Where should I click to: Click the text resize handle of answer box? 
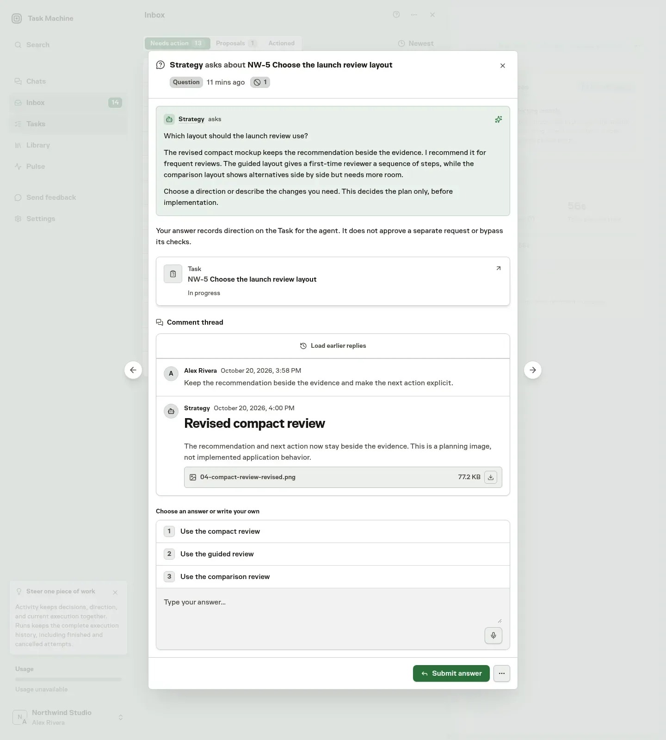coord(499,621)
